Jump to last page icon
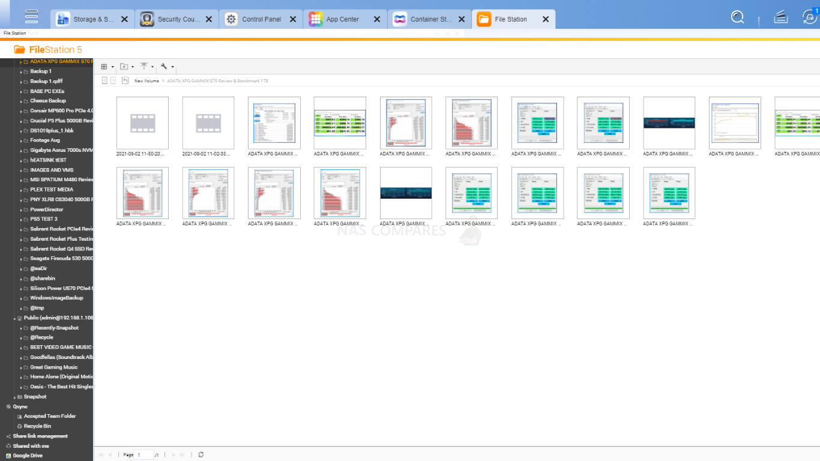The height and width of the screenshot is (461, 820). [x=182, y=455]
